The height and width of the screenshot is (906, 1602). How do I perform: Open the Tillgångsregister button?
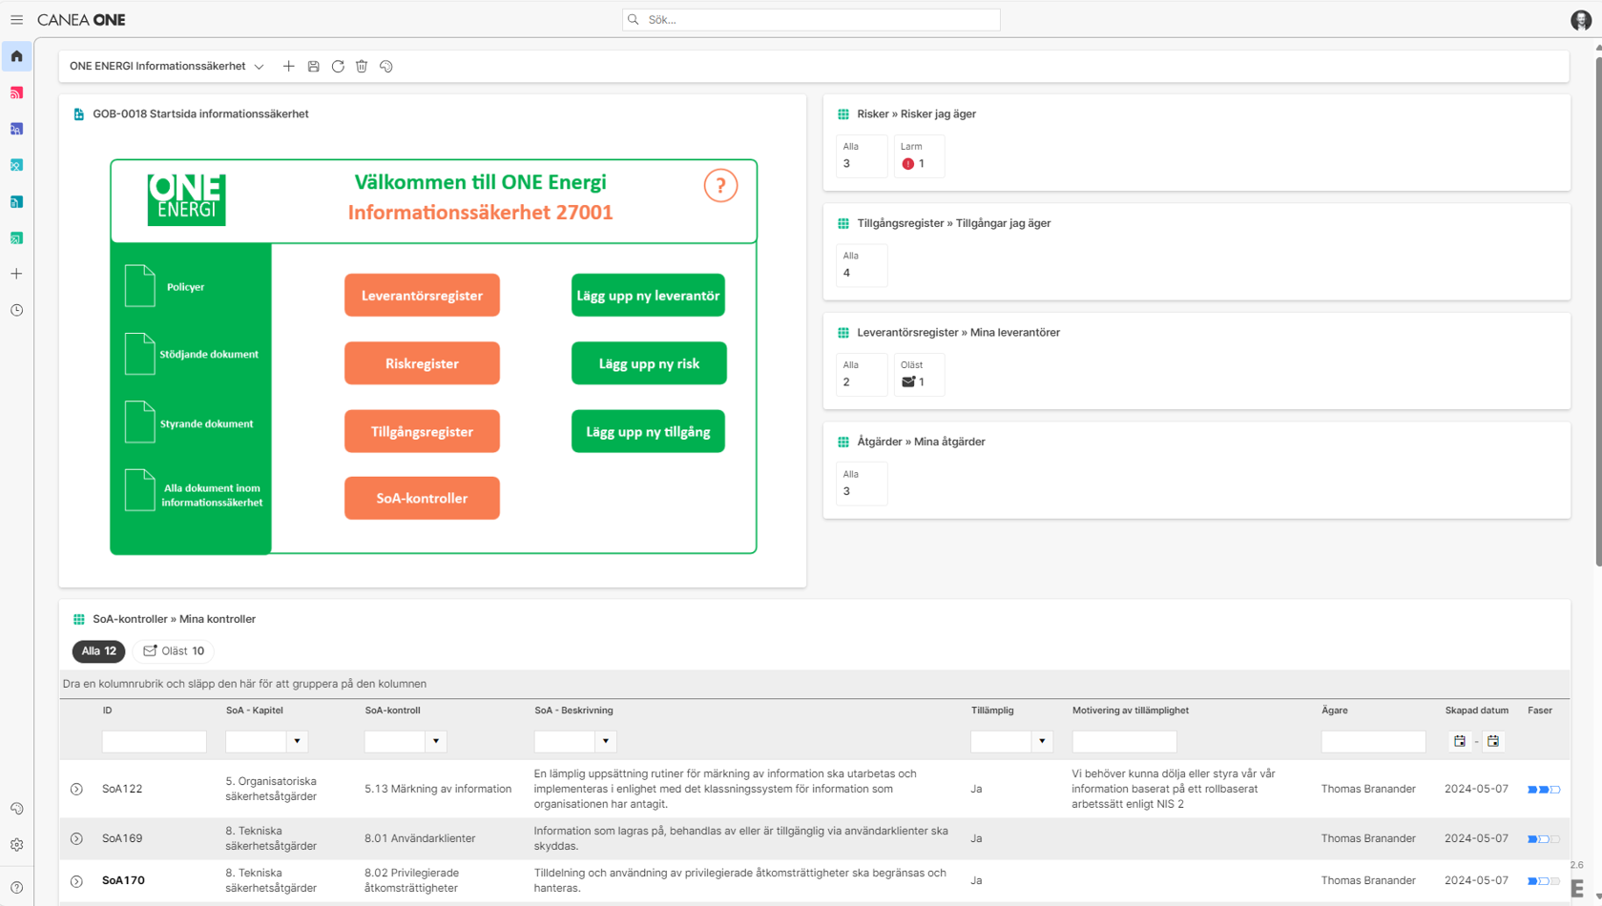point(422,432)
